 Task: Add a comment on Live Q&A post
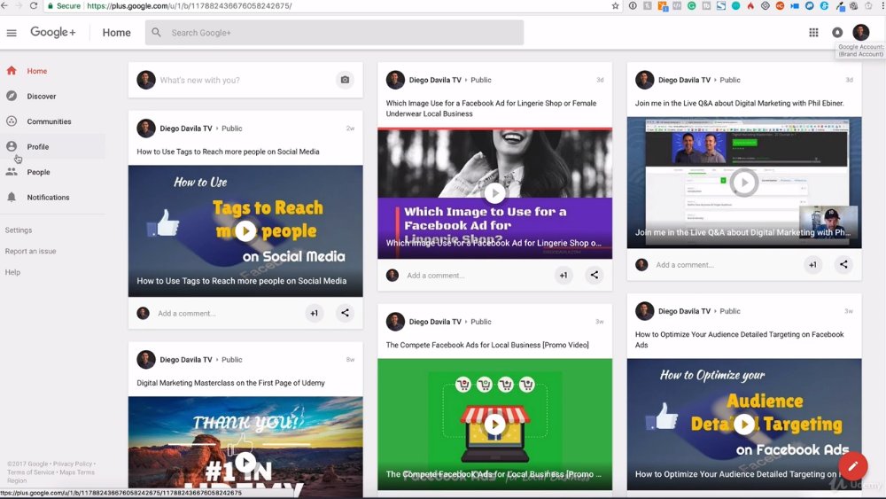(685, 264)
